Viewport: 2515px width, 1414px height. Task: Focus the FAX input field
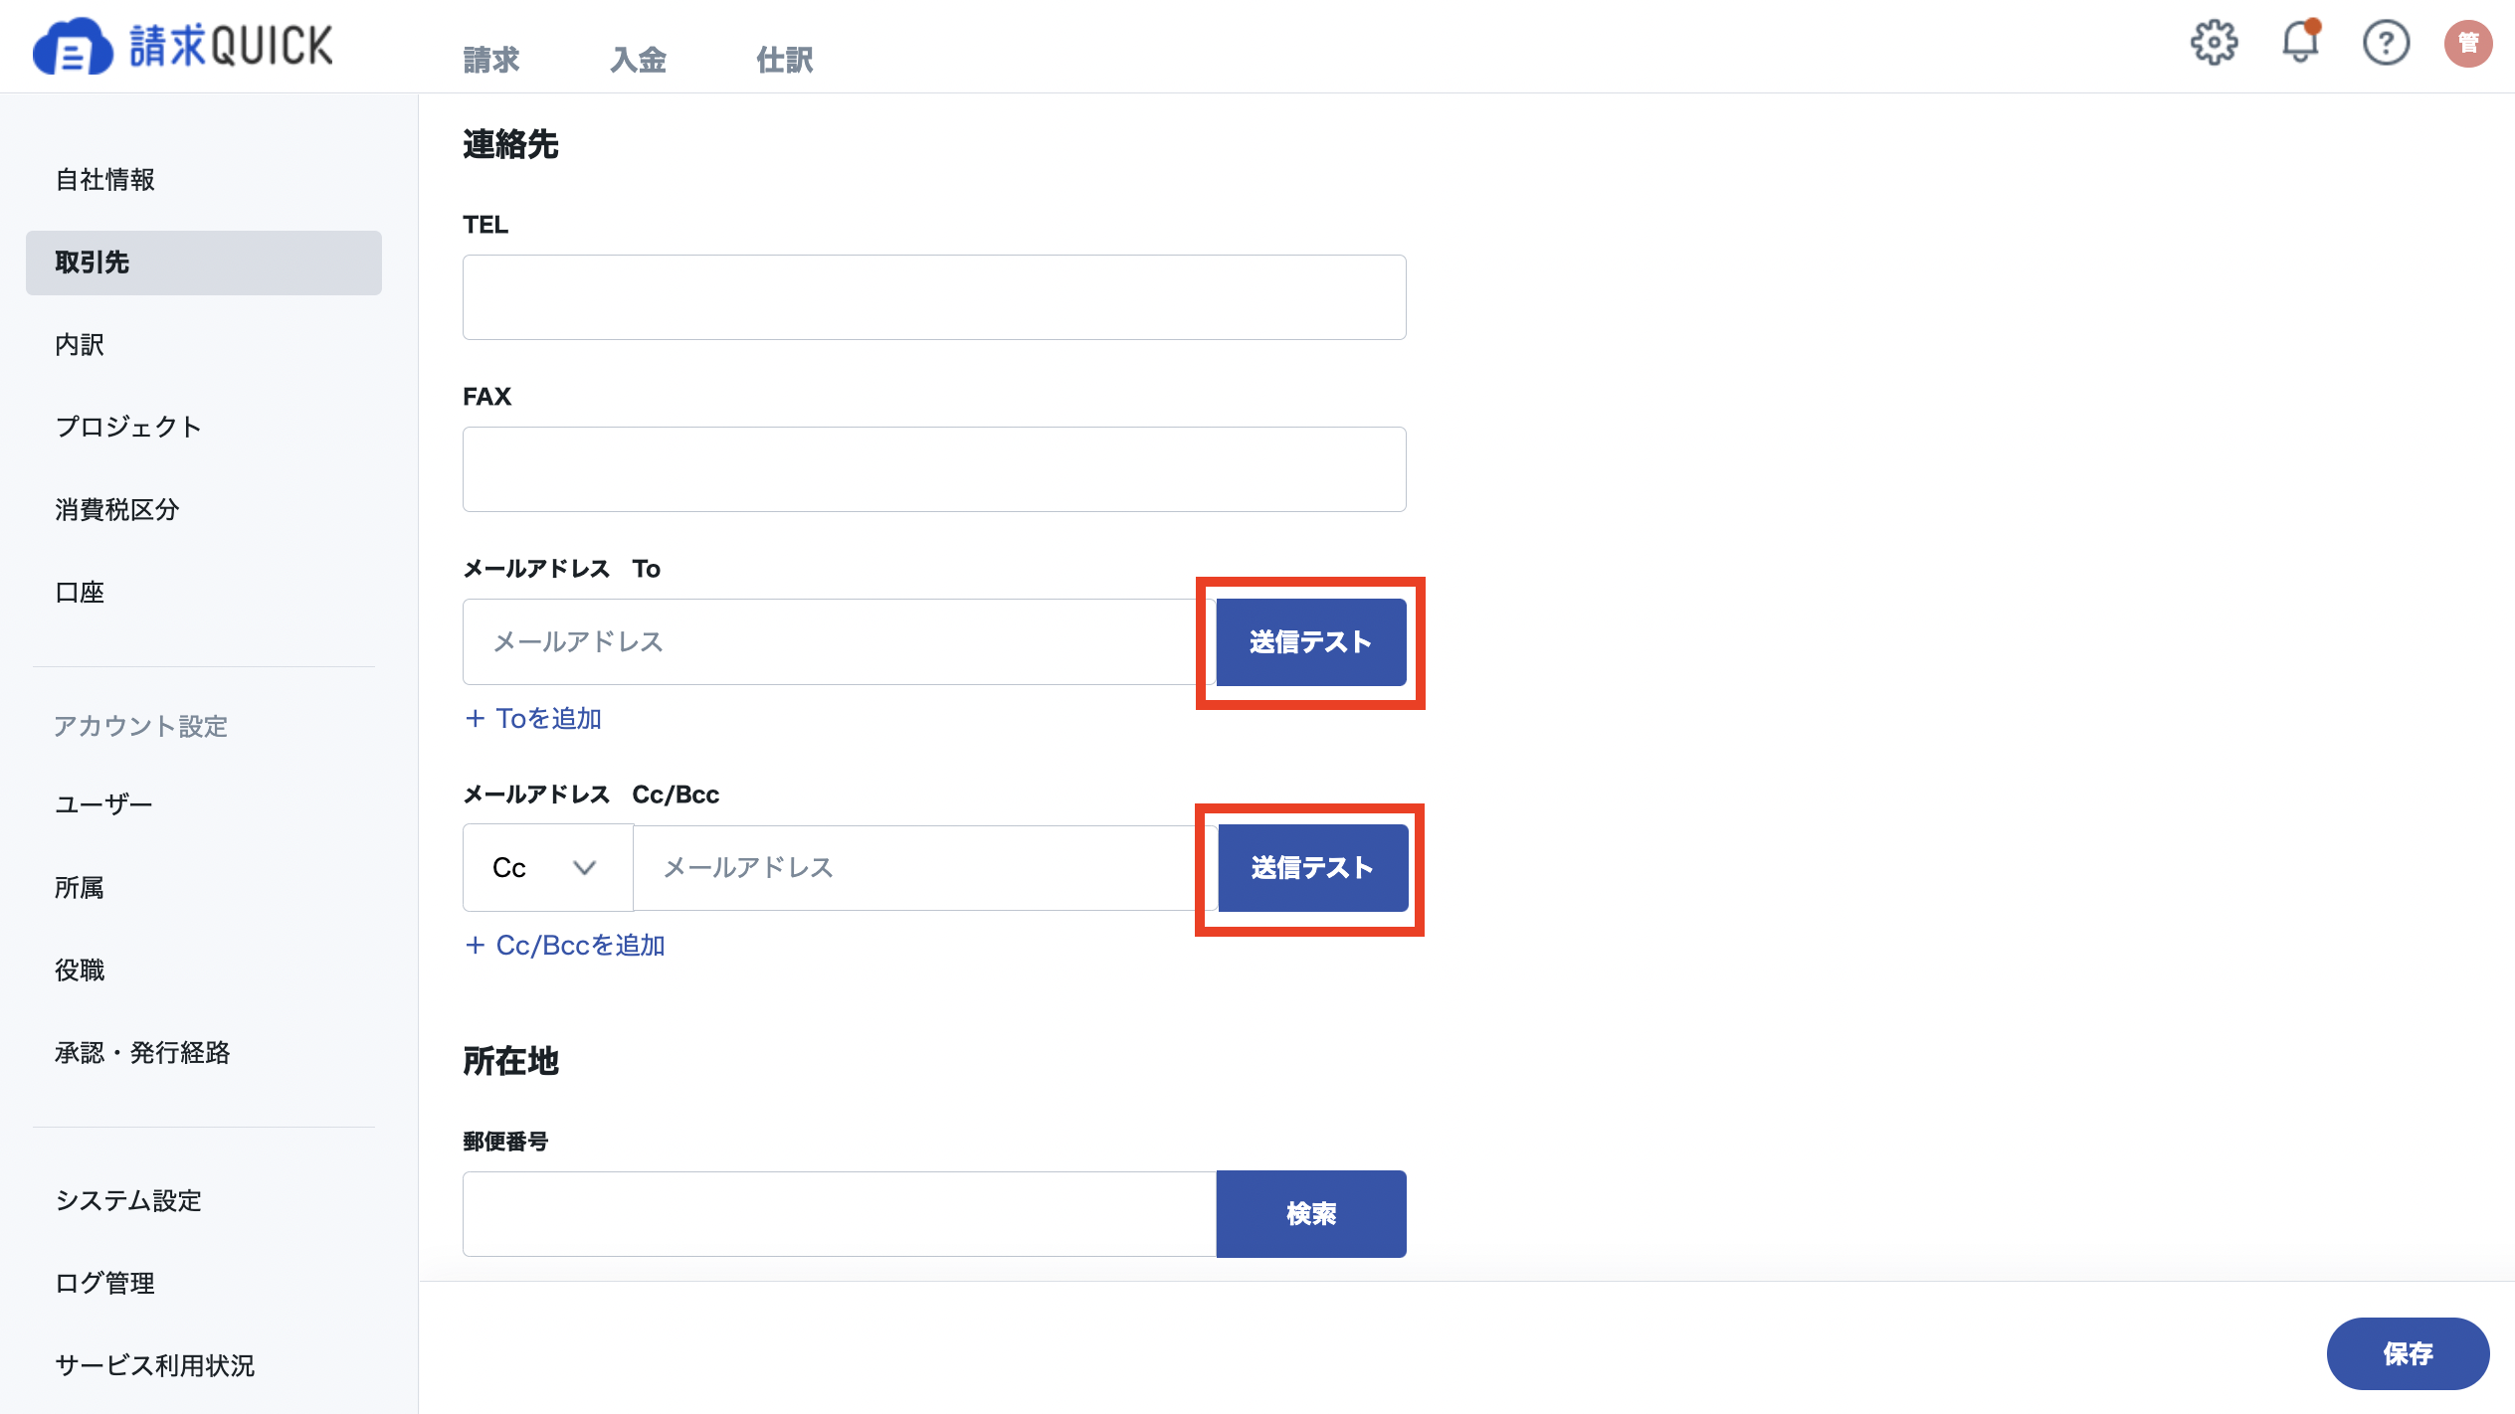(x=934, y=469)
